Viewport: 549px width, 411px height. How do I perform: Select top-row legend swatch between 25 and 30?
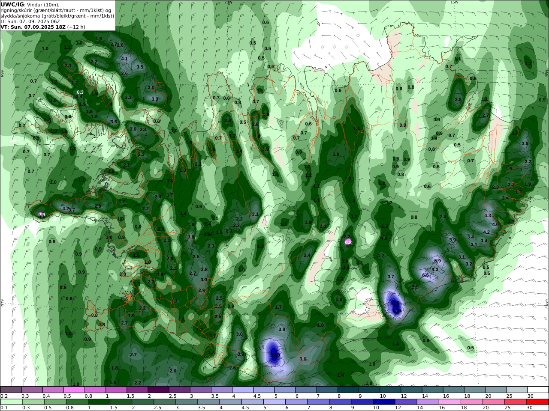tap(516, 390)
